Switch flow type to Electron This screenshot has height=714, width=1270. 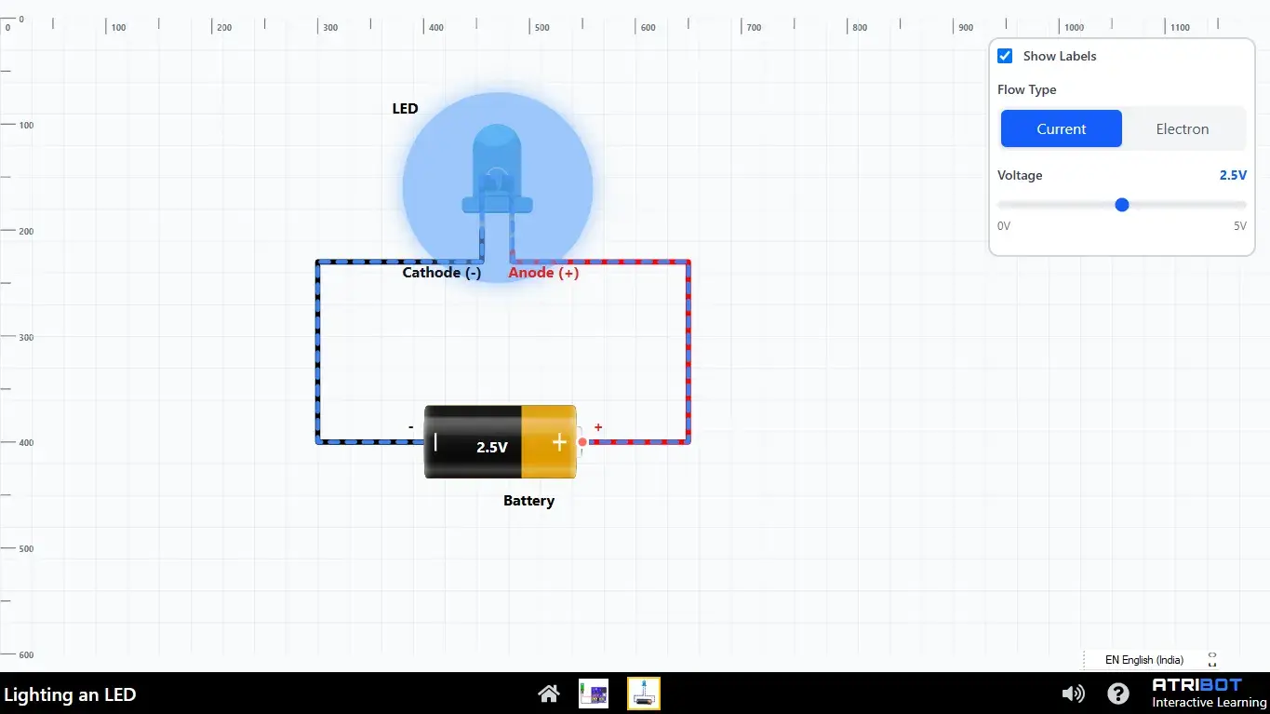1183,128
